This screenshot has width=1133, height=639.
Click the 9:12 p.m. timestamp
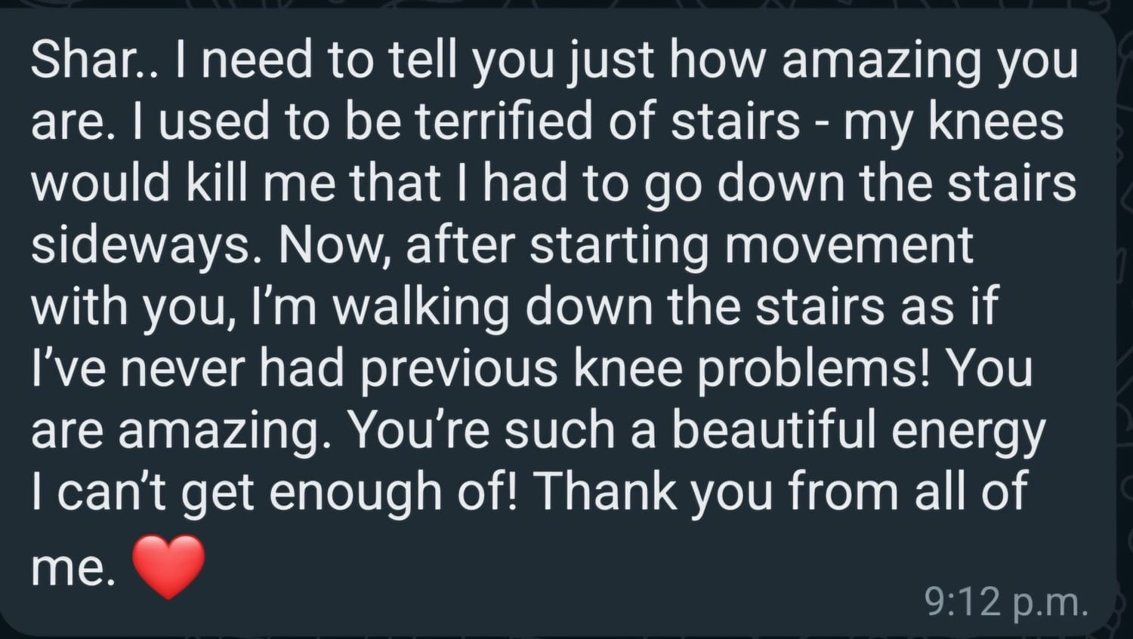pos(1006,601)
